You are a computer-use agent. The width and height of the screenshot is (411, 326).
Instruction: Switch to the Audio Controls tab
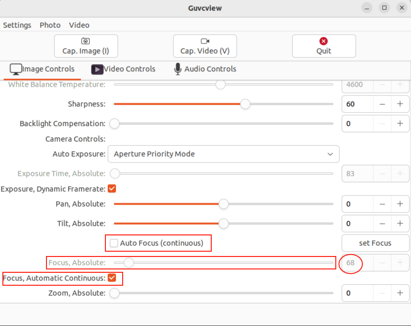205,69
